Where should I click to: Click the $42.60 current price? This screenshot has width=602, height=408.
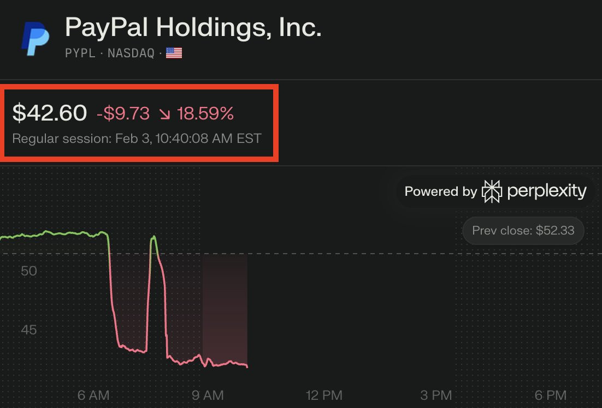point(50,113)
